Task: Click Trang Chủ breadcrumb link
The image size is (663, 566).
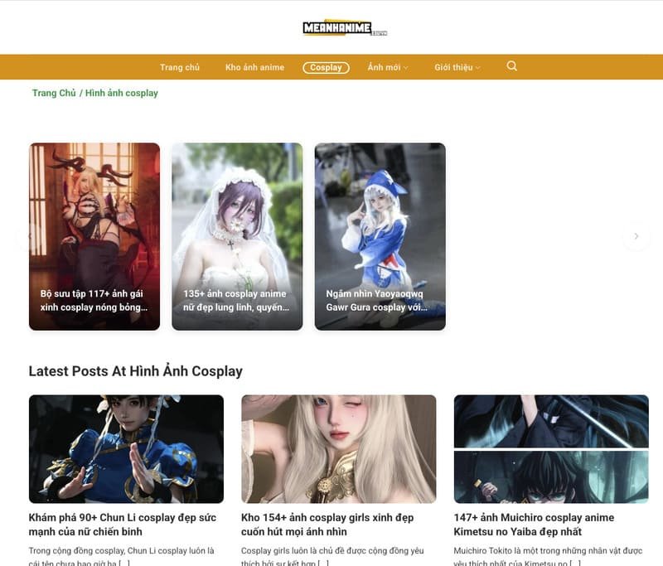Action: (x=54, y=93)
